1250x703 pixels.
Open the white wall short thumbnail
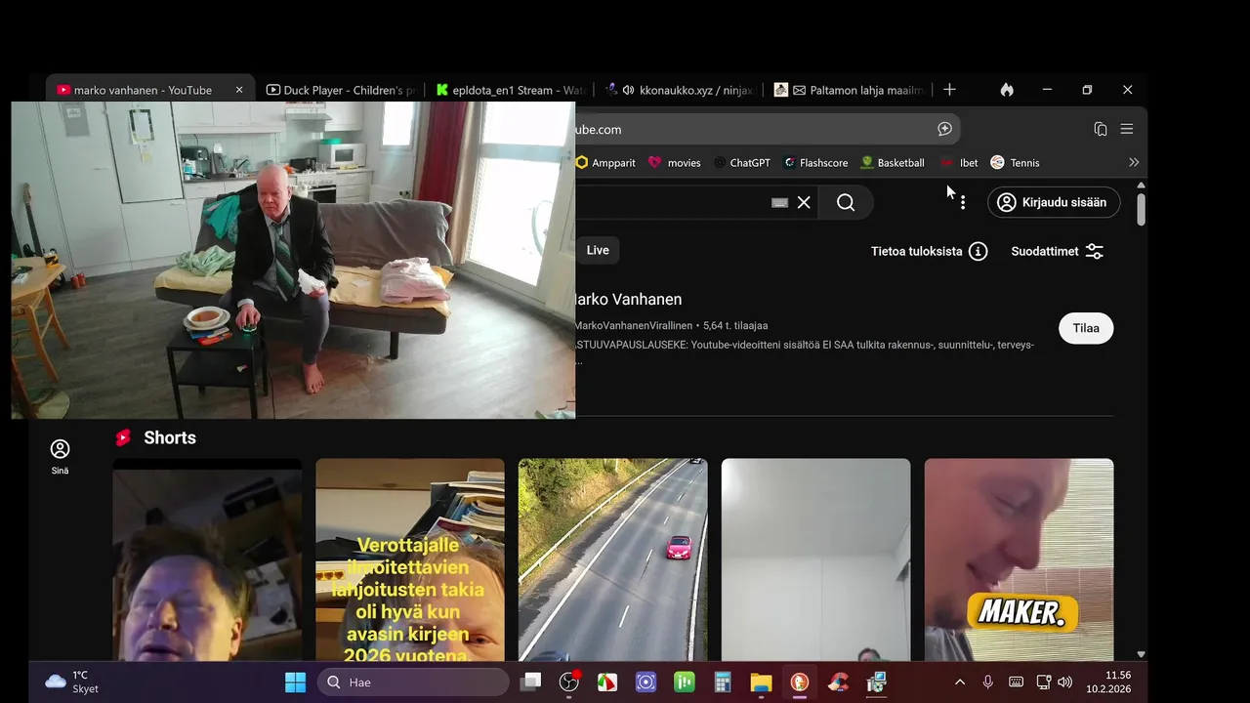(x=815, y=559)
